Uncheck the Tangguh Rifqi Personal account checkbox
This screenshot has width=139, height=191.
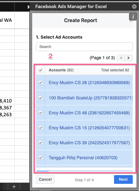pyautogui.click(x=41, y=158)
